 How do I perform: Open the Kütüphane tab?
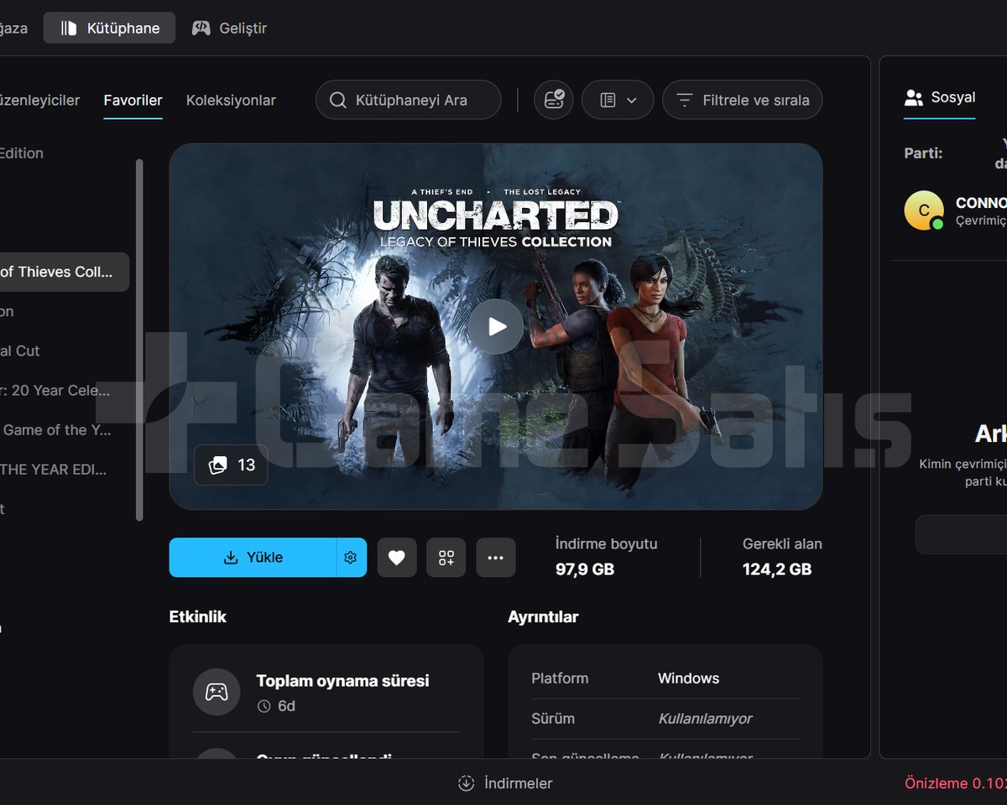click(x=109, y=28)
